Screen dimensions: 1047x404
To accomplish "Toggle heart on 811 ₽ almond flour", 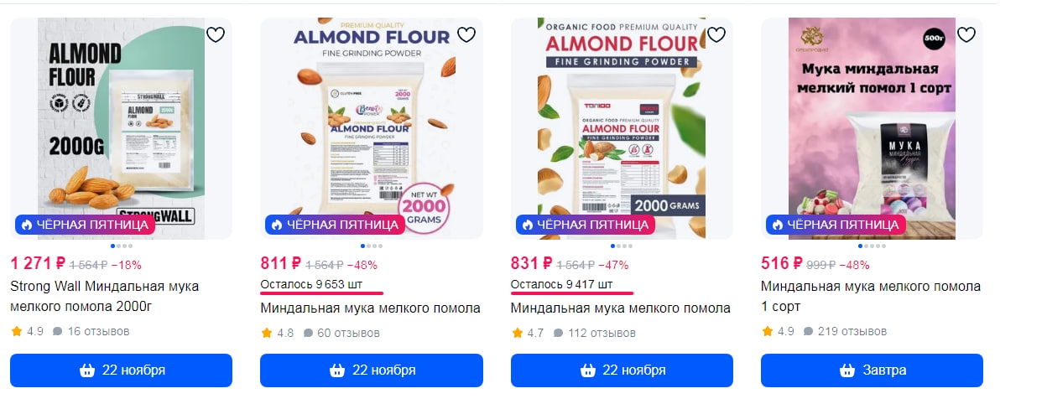I will click(x=466, y=34).
